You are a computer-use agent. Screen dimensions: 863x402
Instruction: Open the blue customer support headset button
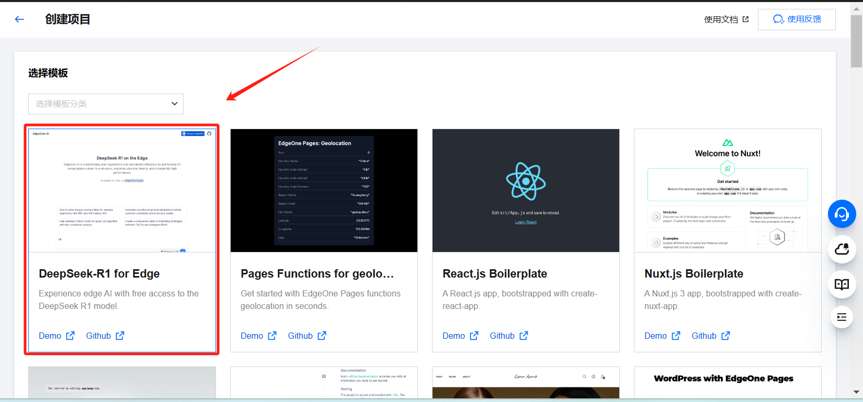point(842,214)
